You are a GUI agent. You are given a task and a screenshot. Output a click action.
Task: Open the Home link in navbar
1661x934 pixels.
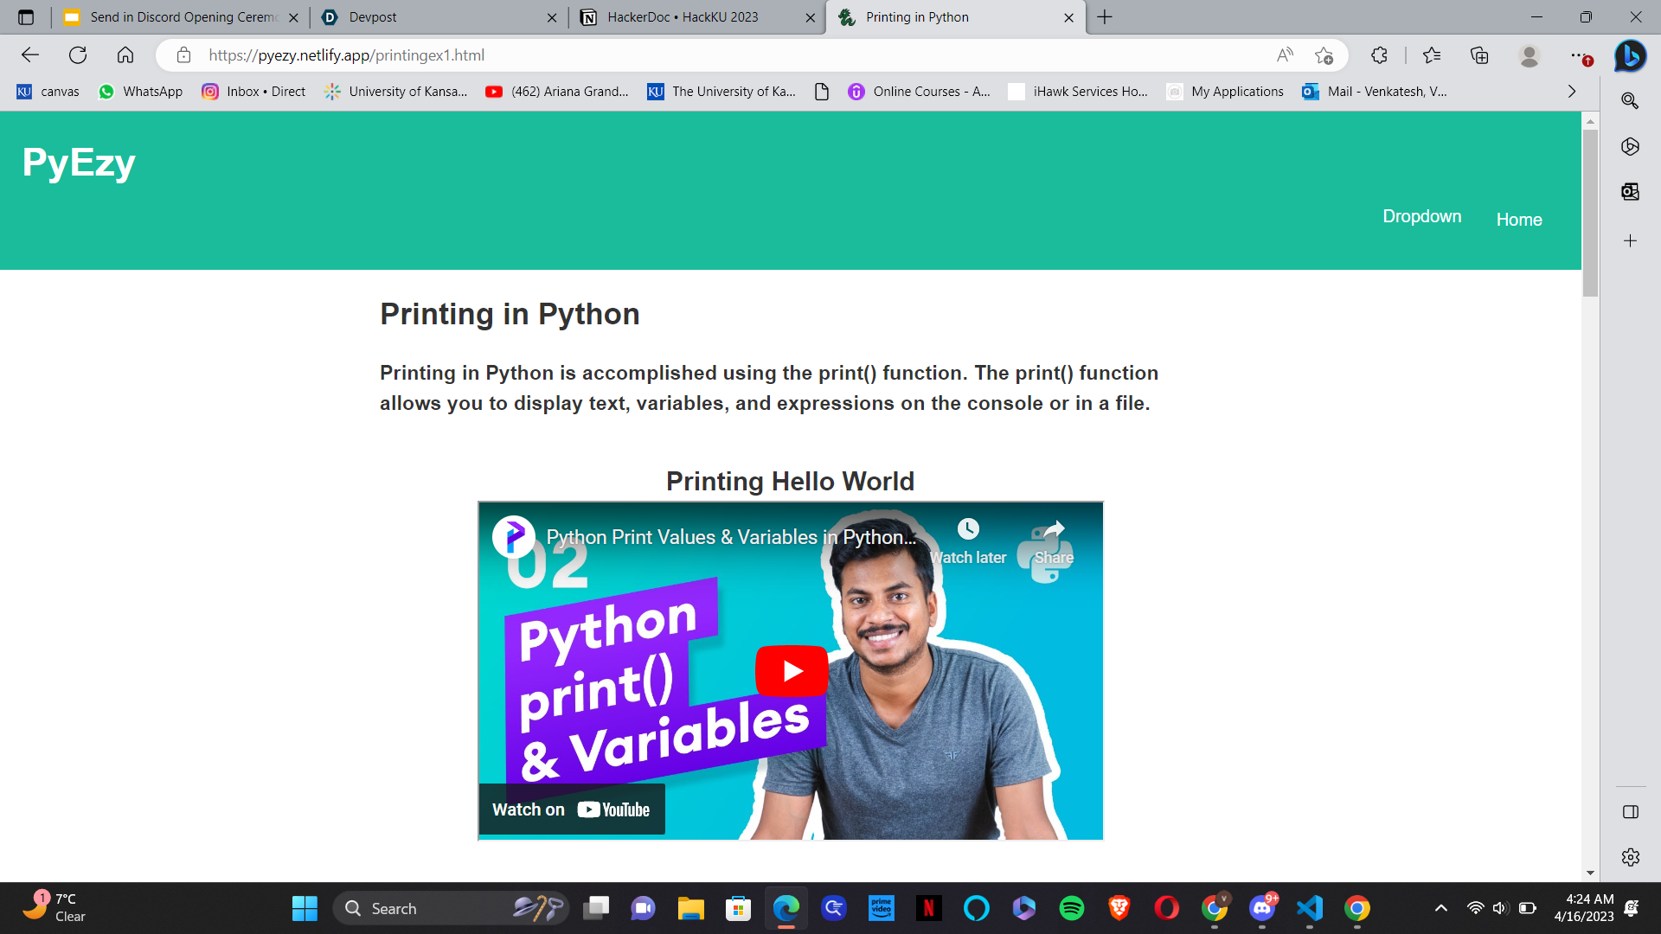(x=1518, y=220)
